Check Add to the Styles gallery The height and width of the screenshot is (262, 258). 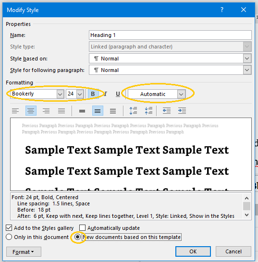click(9, 228)
